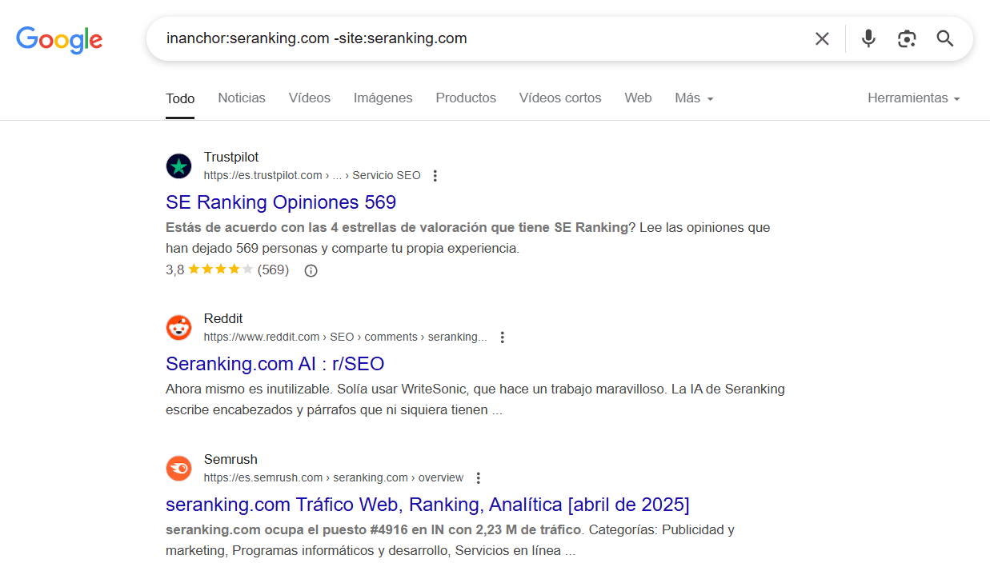The image size is (990, 567).
Task: Switch to the Vídeos tab
Action: coord(310,98)
